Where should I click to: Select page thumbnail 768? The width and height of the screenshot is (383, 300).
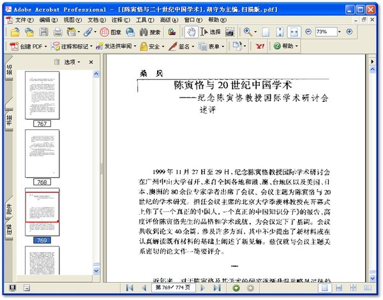[42, 154]
